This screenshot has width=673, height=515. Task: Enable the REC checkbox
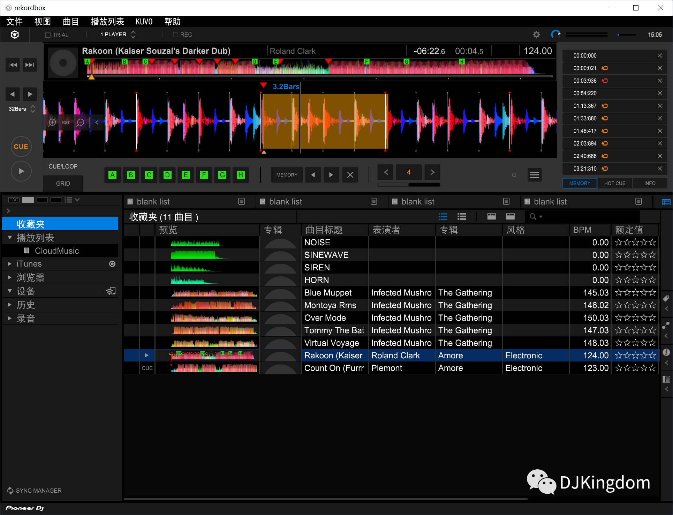[175, 35]
